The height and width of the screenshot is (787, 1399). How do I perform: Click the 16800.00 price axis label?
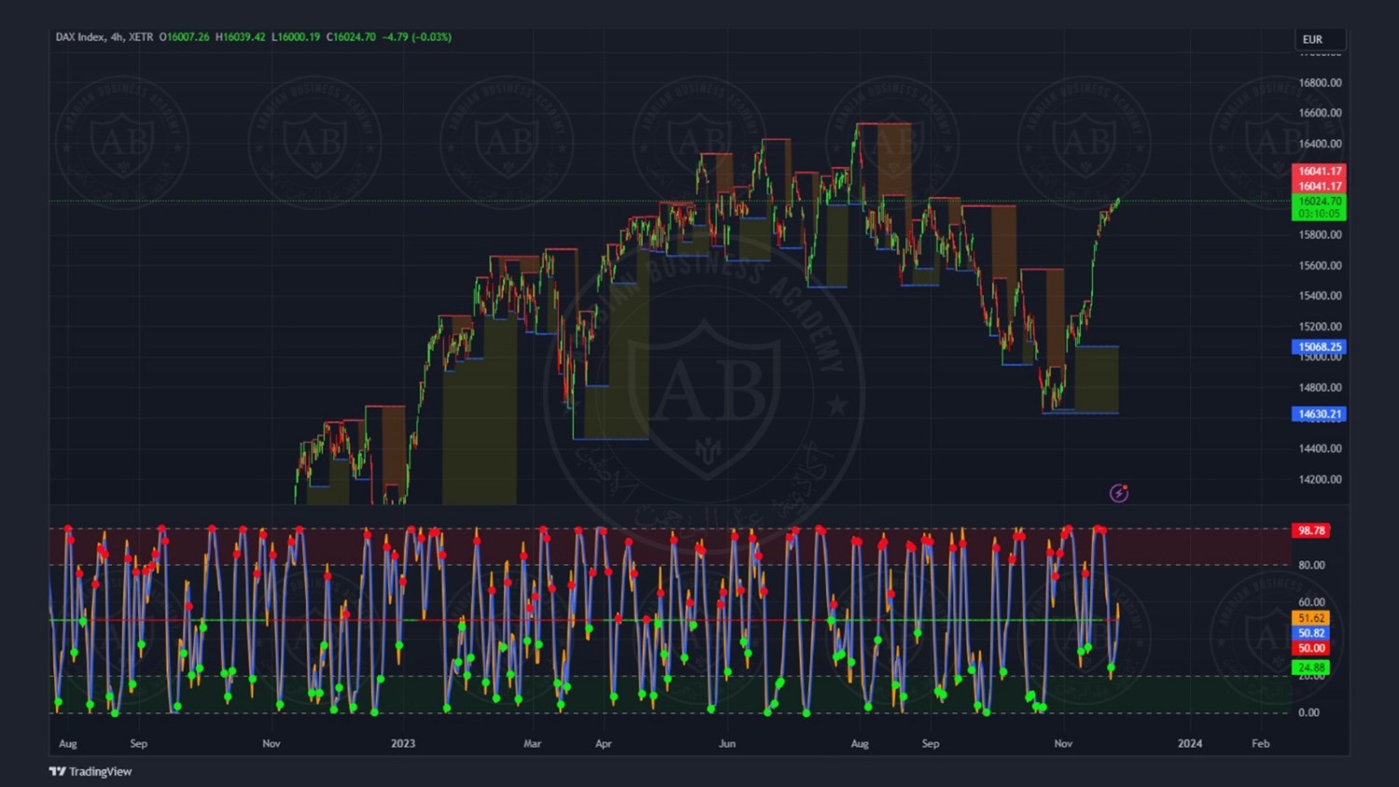[1320, 83]
